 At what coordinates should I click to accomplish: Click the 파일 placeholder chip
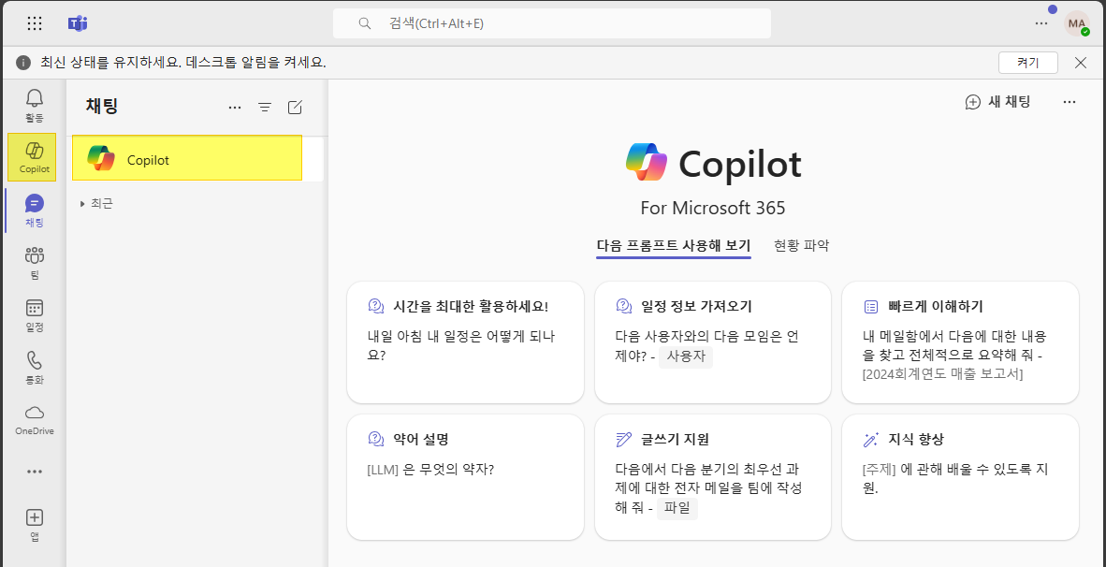[677, 508]
